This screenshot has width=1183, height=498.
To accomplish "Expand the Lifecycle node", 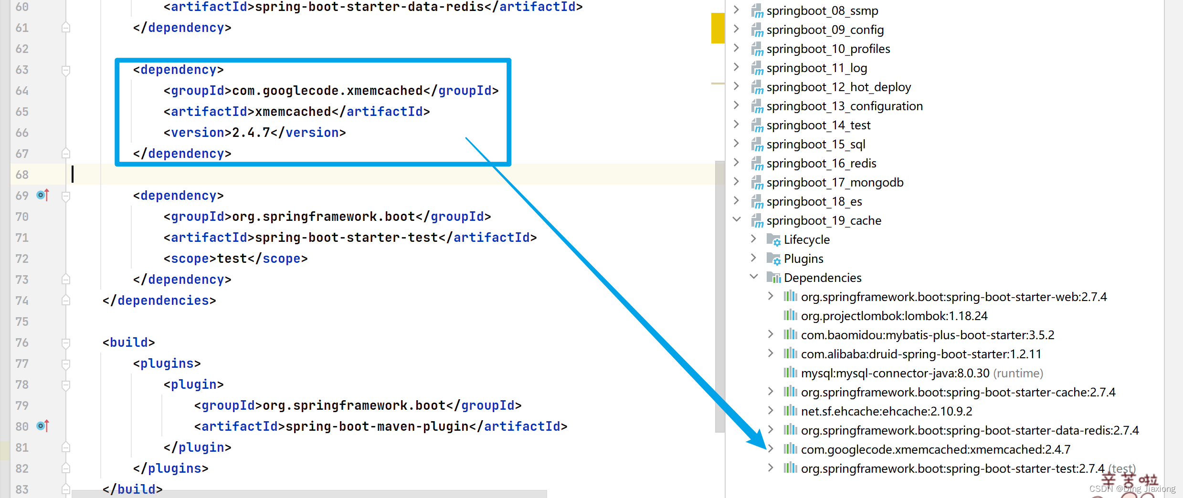I will (x=753, y=239).
